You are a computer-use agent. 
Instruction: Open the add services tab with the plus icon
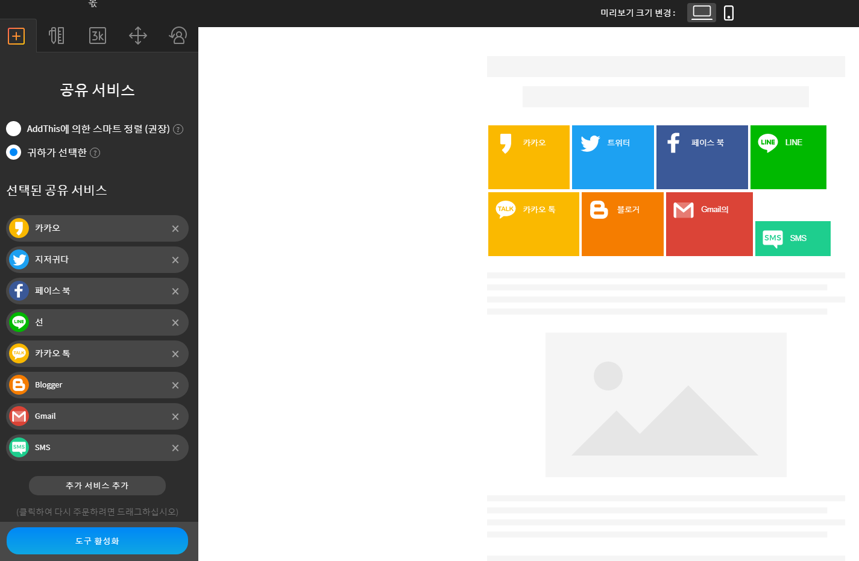tap(16, 36)
